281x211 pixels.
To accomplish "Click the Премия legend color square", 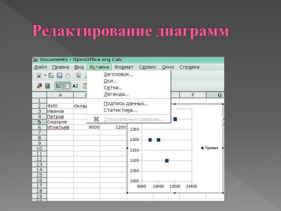I will [x=202, y=148].
